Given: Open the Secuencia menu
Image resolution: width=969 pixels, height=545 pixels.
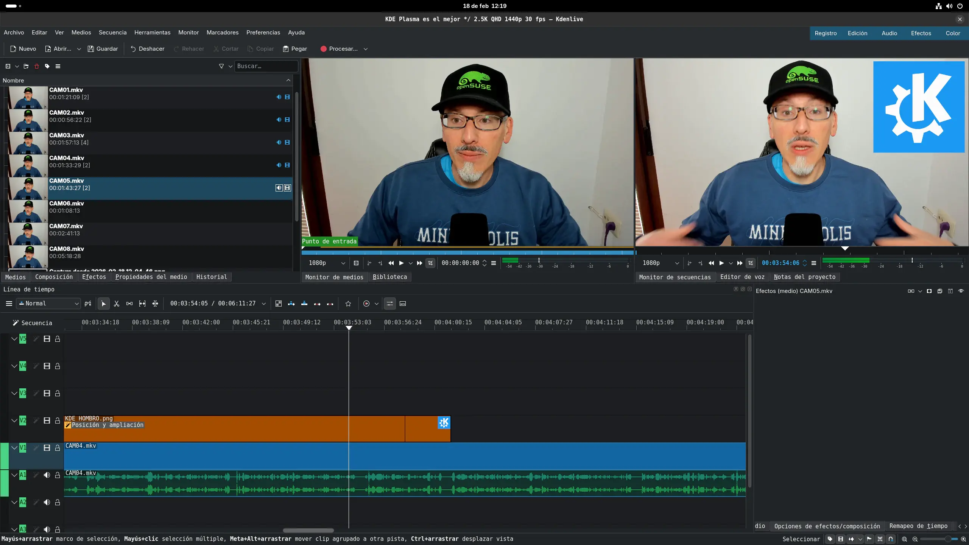Looking at the screenshot, I should [x=112, y=33].
